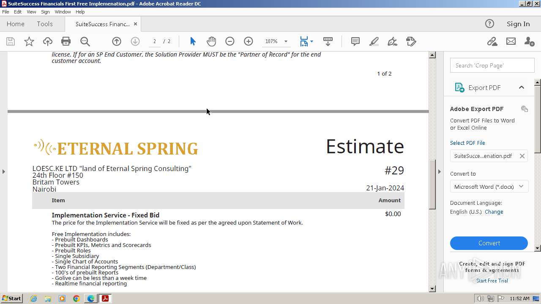Open the Edit menu
This screenshot has width=541, height=304.
(x=18, y=12)
